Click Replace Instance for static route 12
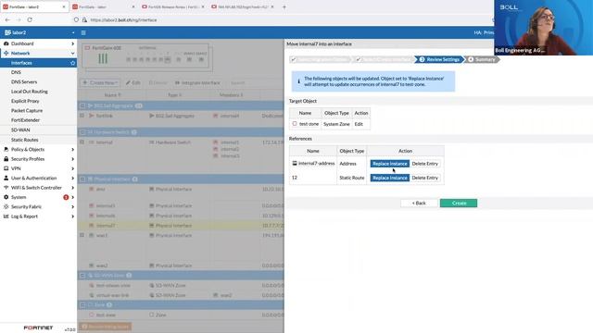Viewport: 593px width, 333px height. tap(389, 178)
